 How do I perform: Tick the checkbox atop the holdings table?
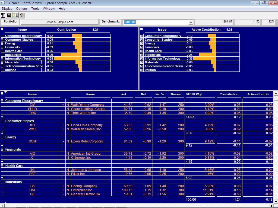[x=2, y=93]
